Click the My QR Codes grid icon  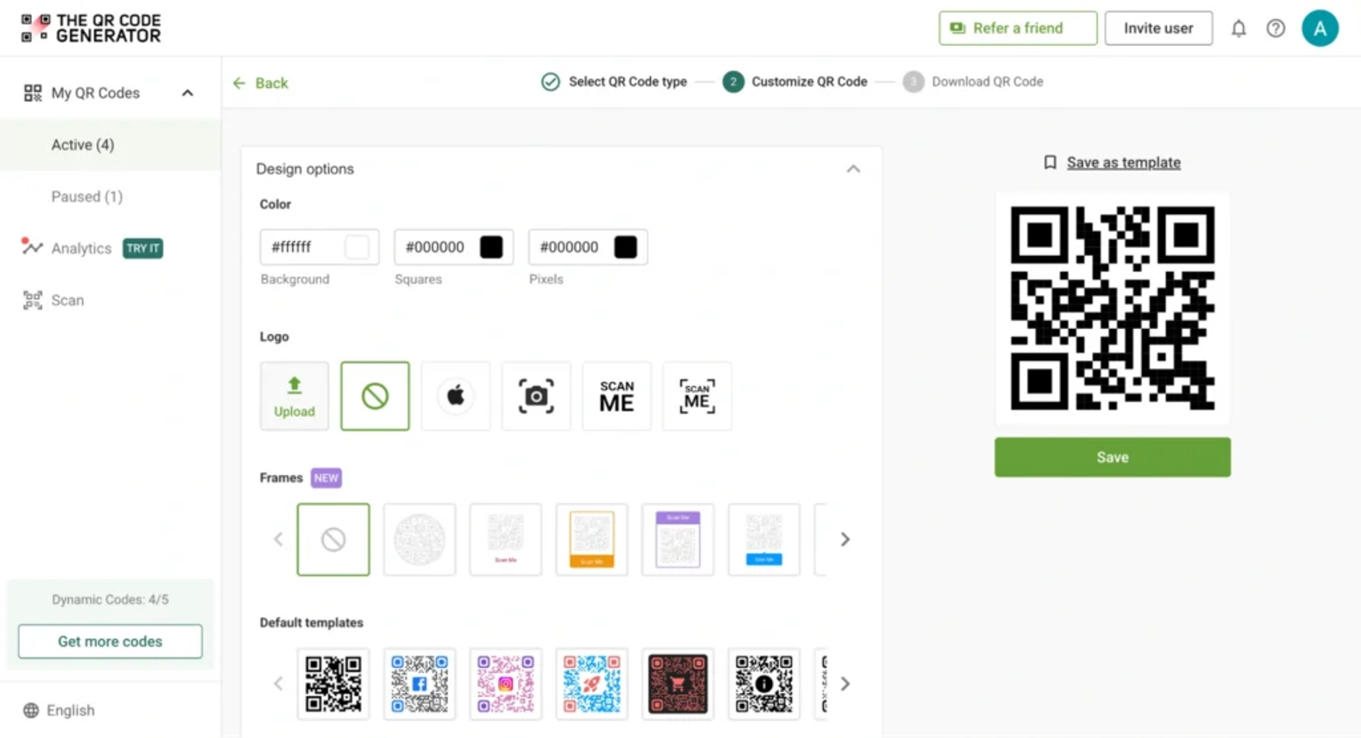[x=33, y=93]
